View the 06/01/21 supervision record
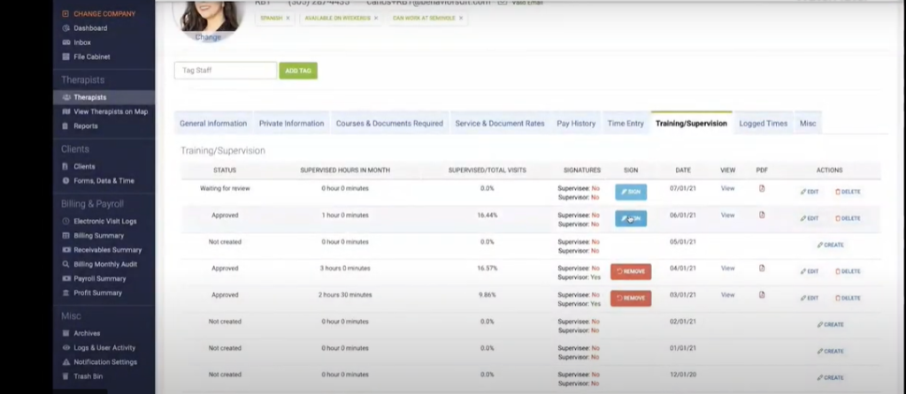 coord(727,216)
